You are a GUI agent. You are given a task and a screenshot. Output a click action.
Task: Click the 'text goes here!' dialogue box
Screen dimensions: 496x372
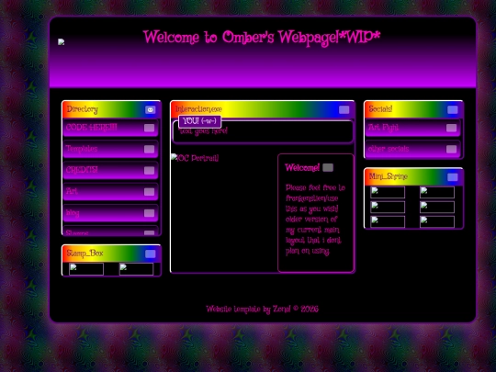click(x=263, y=131)
